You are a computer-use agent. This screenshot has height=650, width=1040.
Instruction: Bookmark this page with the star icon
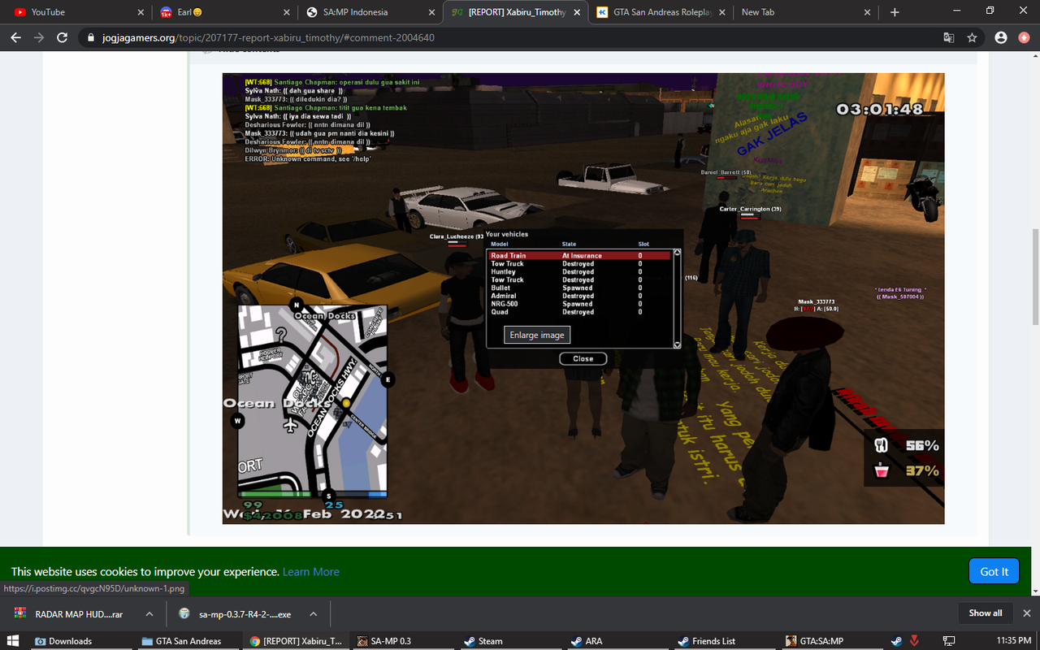pos(972,37)
